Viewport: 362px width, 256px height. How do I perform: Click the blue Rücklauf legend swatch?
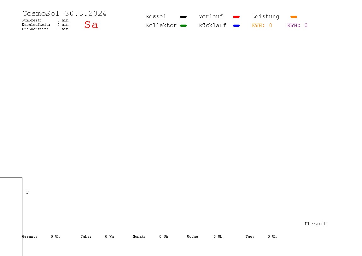tap(236, 26)
